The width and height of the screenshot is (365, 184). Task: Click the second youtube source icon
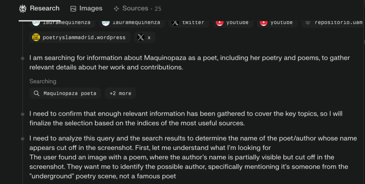point(264,22)
